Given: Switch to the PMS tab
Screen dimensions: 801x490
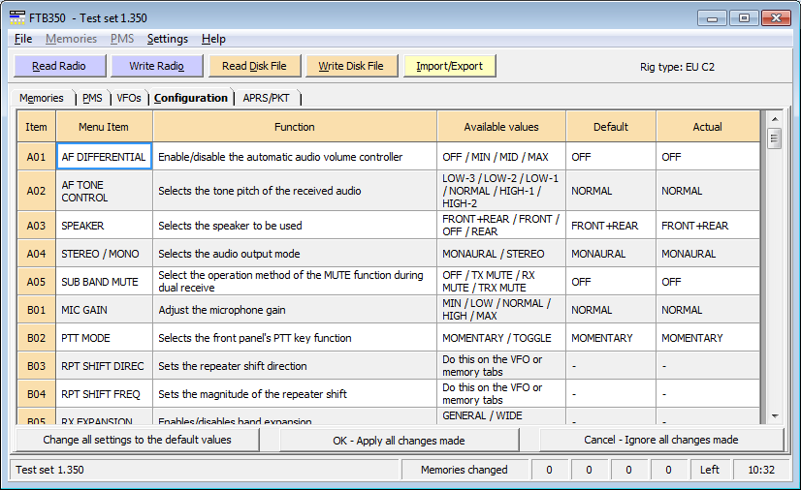Looking at the screenshot, I should tap(92, 98).
